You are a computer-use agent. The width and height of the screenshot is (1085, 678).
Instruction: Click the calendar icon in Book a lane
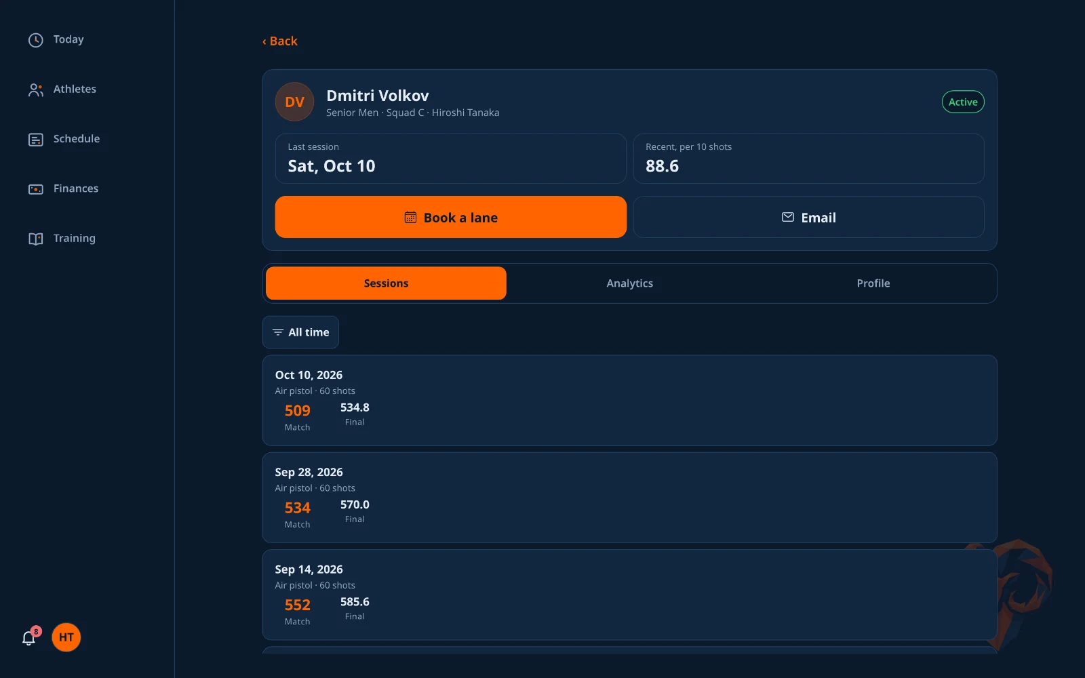tap(410, 218)
